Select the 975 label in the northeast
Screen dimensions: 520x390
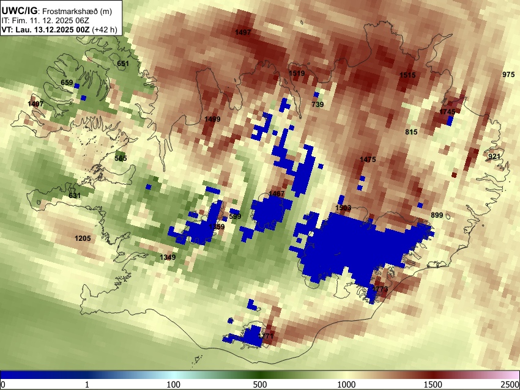(508, 75)
